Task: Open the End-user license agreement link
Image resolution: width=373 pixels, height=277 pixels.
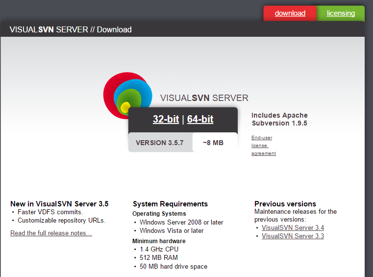Action: point(264,146)
